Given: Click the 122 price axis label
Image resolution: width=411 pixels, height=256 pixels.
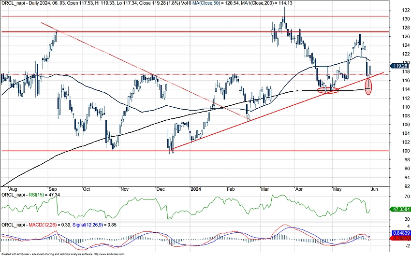Looking at the screenshot, I should point(406,54).
